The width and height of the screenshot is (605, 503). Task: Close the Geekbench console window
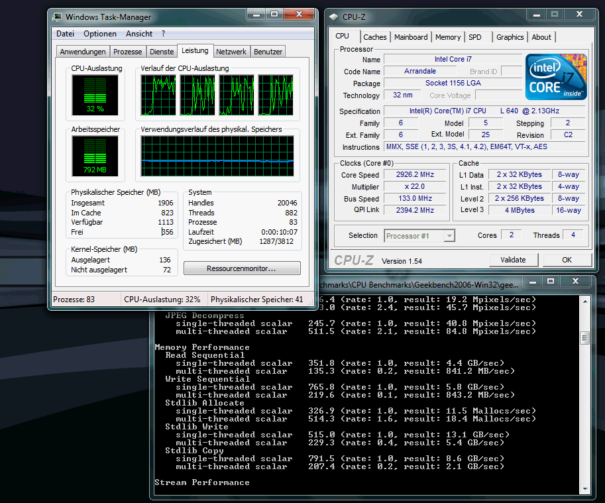pos(575,281)
